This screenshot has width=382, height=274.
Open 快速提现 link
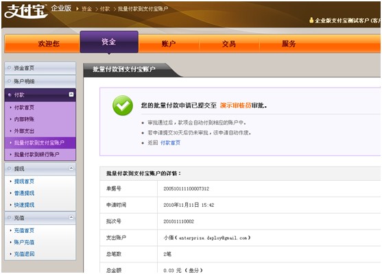click(24, 205)
